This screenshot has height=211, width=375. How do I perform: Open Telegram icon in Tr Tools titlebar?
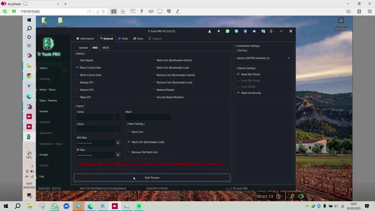coord(236,31)
